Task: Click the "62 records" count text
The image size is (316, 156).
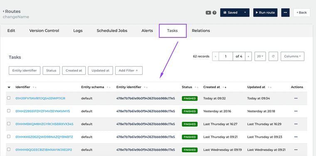Action: (x=201, y=57)
